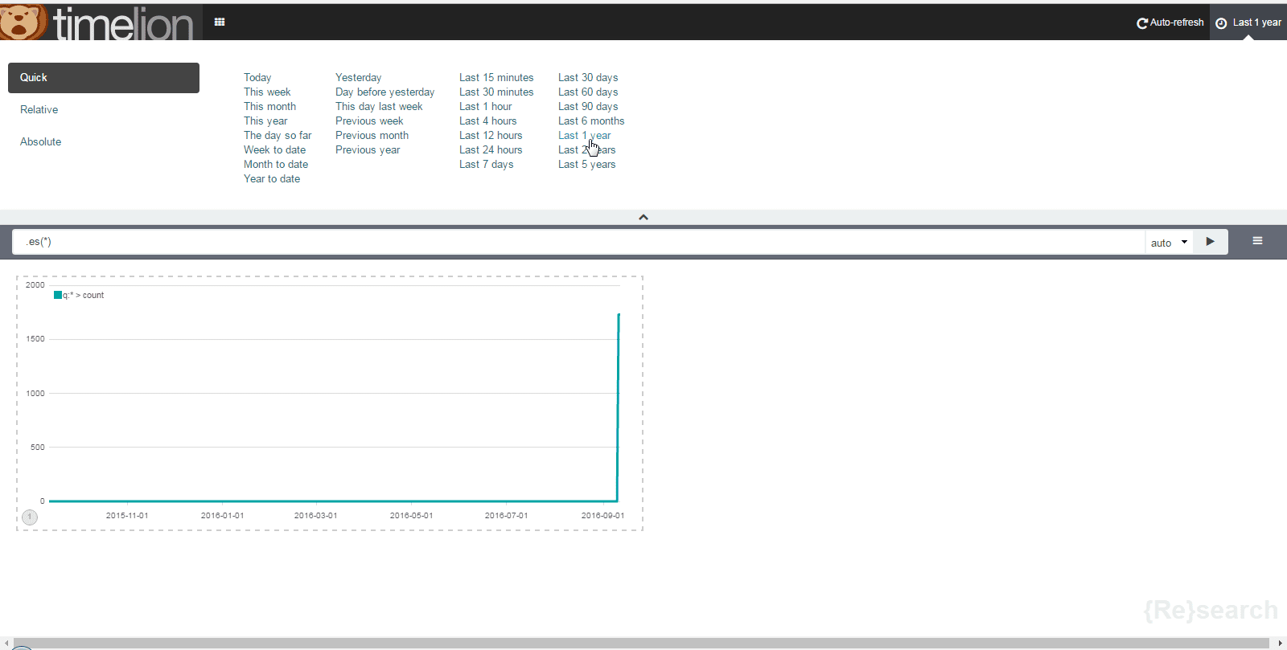The height and width of the screenshot is (650, 1287).
Task: Choose This year range
Action: click(265, 121)
